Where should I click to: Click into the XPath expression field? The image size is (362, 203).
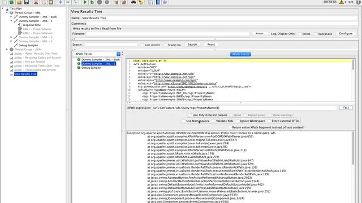(244, 108)
